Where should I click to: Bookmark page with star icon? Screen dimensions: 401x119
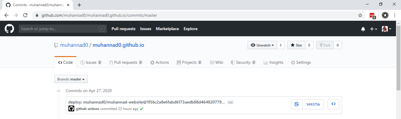[x=360, y=15]
